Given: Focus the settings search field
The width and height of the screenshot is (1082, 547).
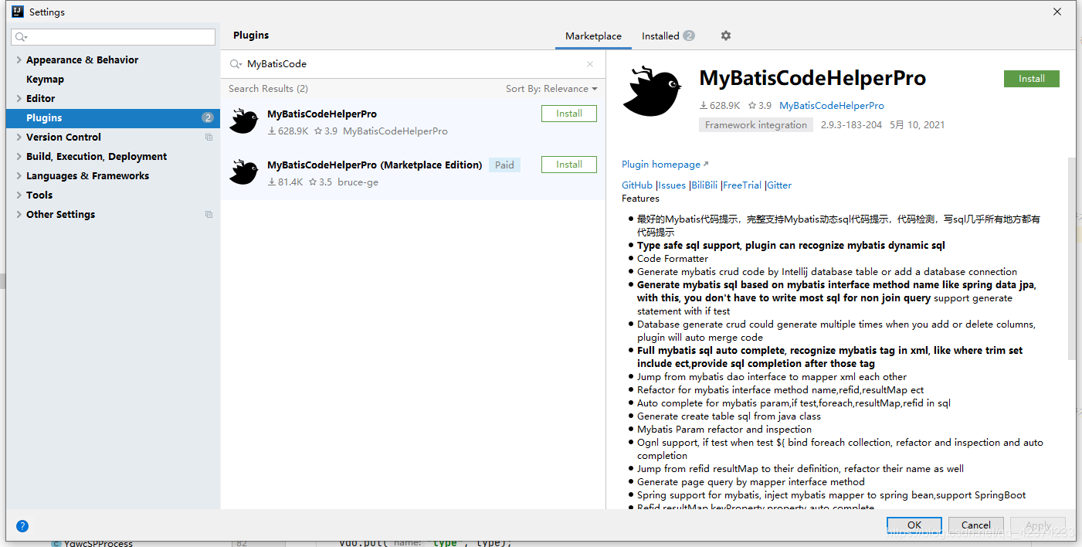Looking at the screenshot, I should 114,37.
